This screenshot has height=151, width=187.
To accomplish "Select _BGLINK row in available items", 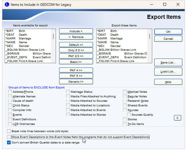I will point(28,50).
